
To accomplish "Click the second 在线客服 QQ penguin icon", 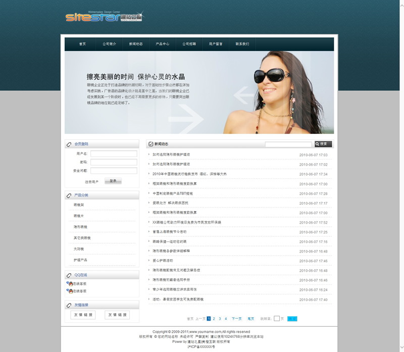I will [x=69, y=291].
